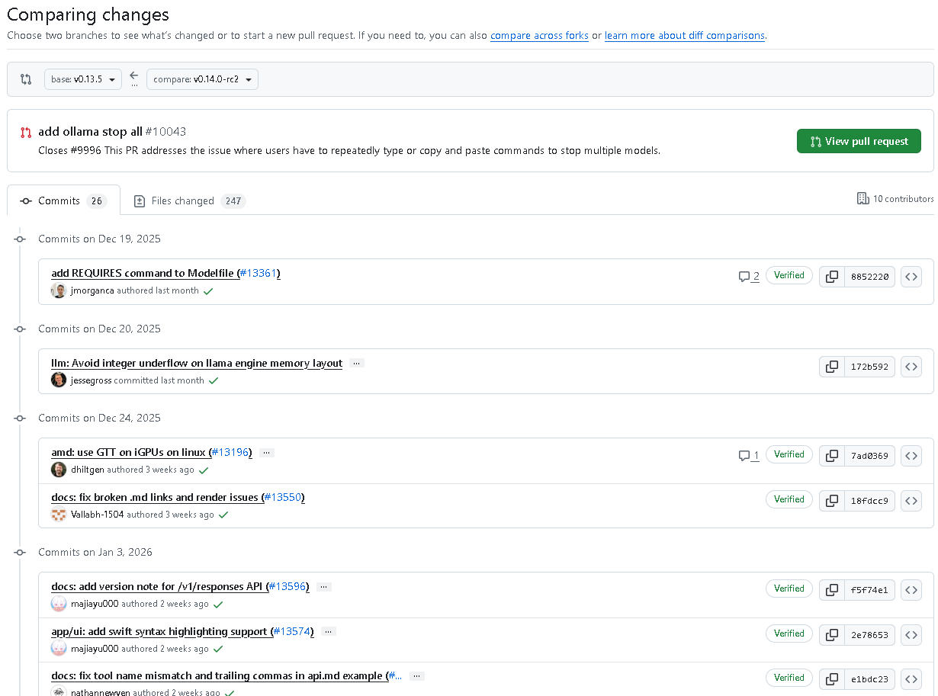Show check status for jmorganca's commit
Viewport: 938px width, 696px height.
coord(208,291)
